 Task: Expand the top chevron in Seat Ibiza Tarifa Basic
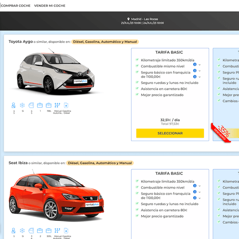click(200, 186)
